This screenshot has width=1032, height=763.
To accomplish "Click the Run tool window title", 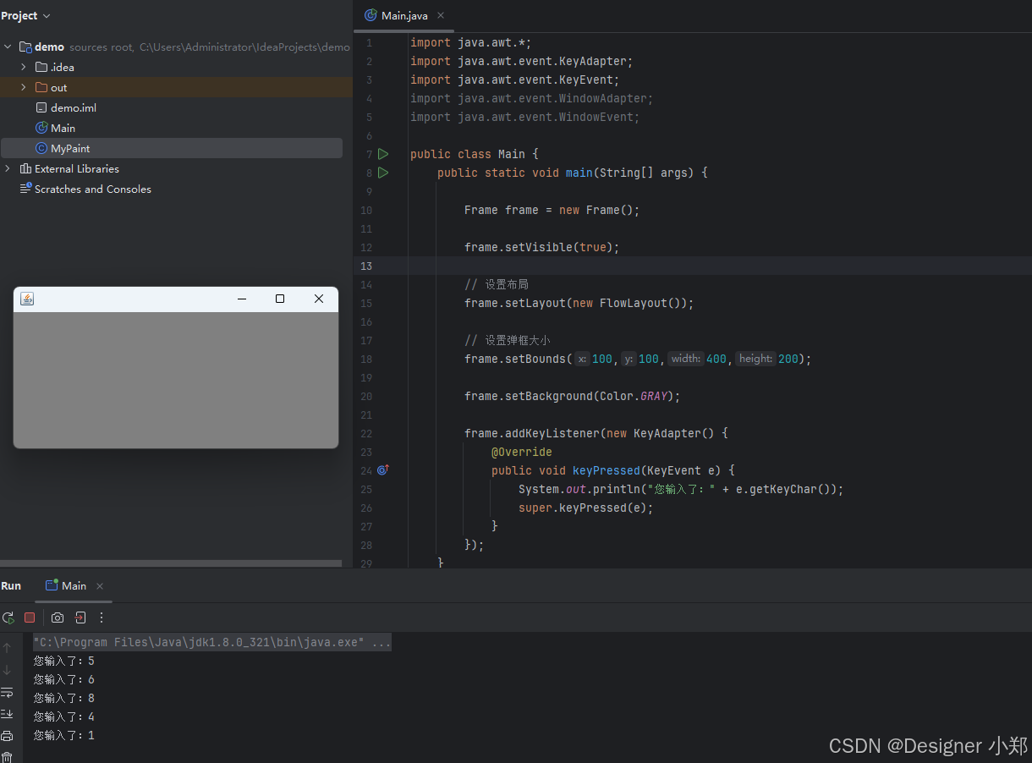I will 11,585.
